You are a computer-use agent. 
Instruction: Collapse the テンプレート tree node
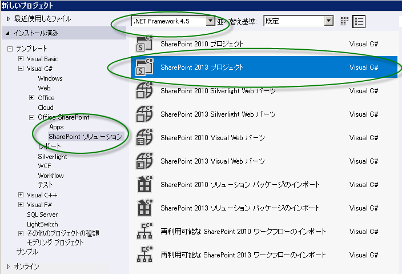pos(10,49)
